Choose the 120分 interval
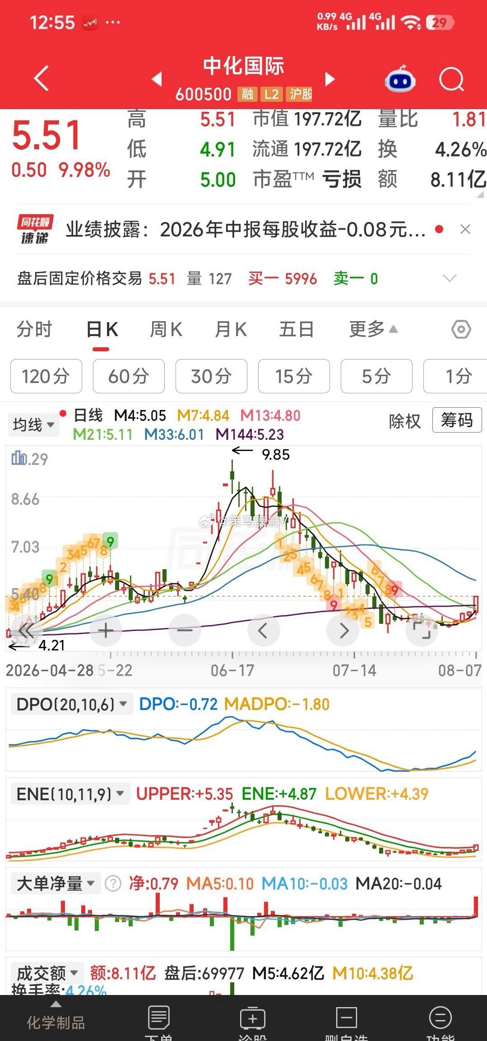The width and height of the screenshot is (487, 1041). point(46,376)
